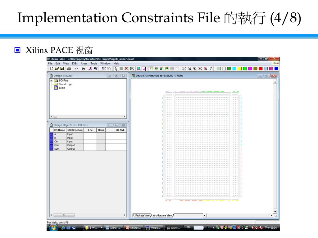
Task: Click the context help arrow-question icon
Action: (96, 68)
